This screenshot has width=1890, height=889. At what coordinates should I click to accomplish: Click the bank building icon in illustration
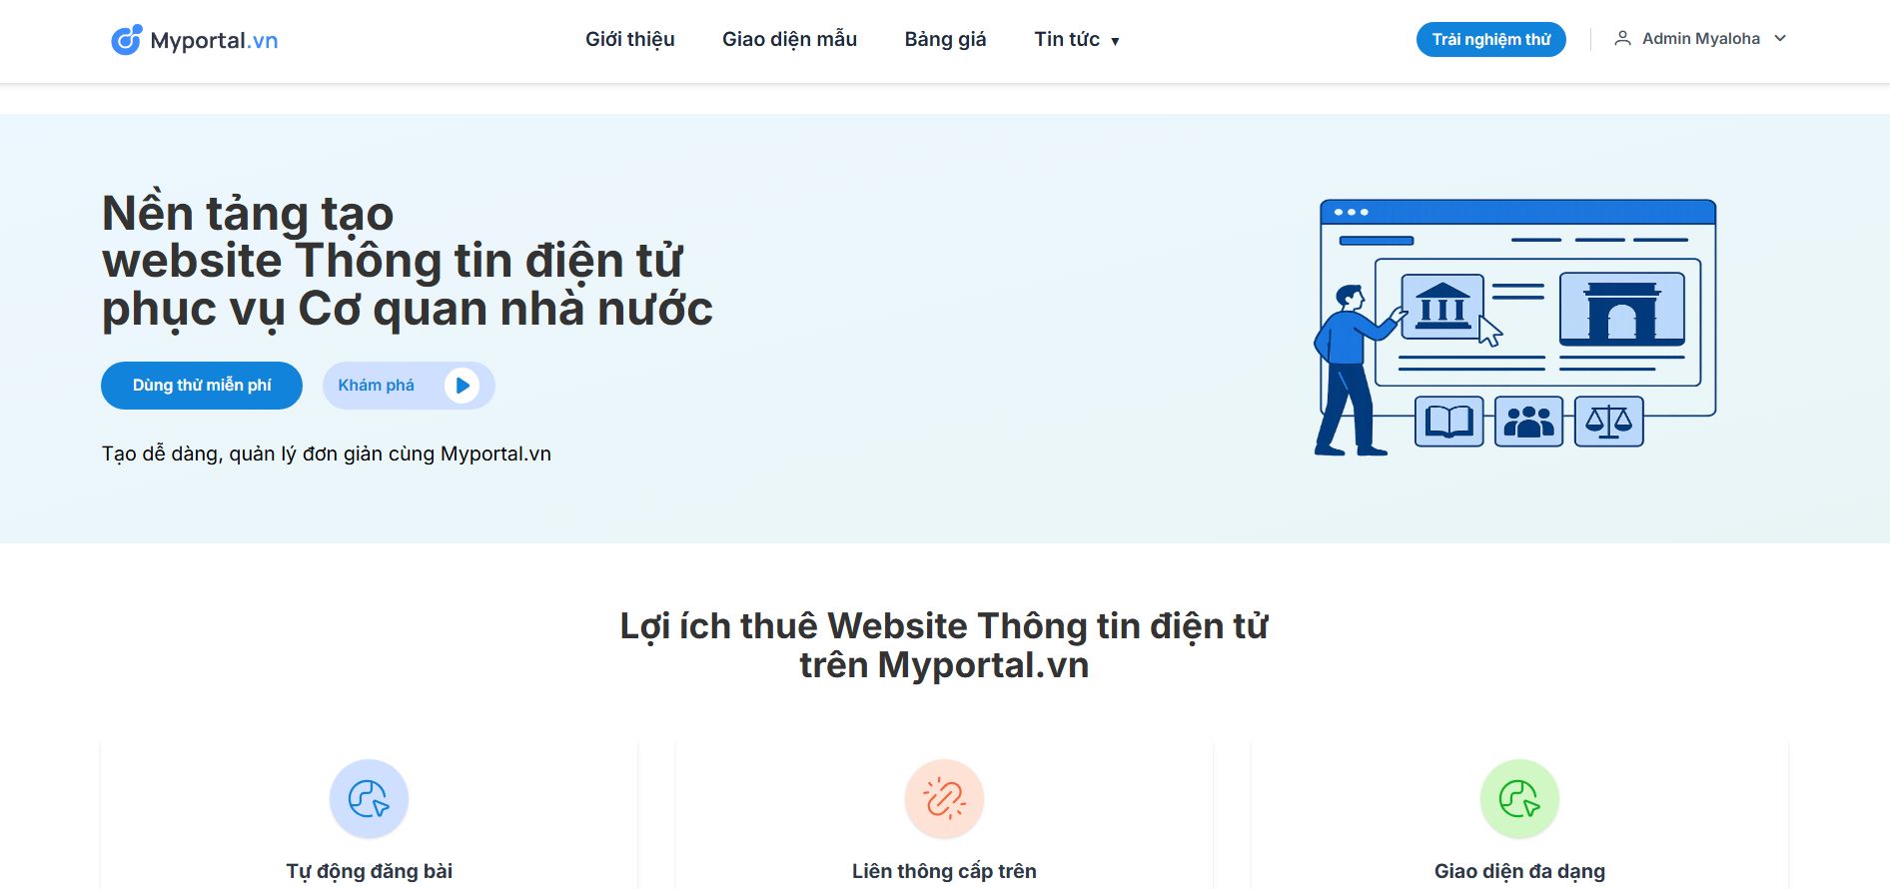tap(1442, 307)
